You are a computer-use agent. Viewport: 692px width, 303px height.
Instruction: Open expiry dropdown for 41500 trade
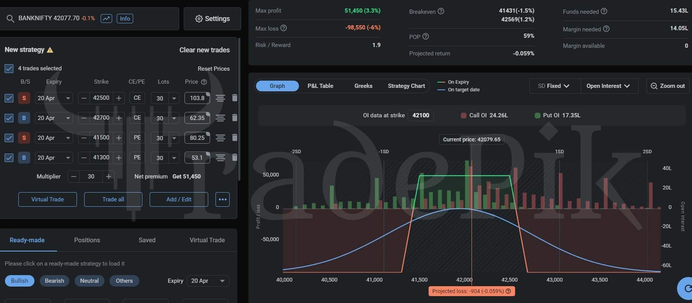[54, 138]
